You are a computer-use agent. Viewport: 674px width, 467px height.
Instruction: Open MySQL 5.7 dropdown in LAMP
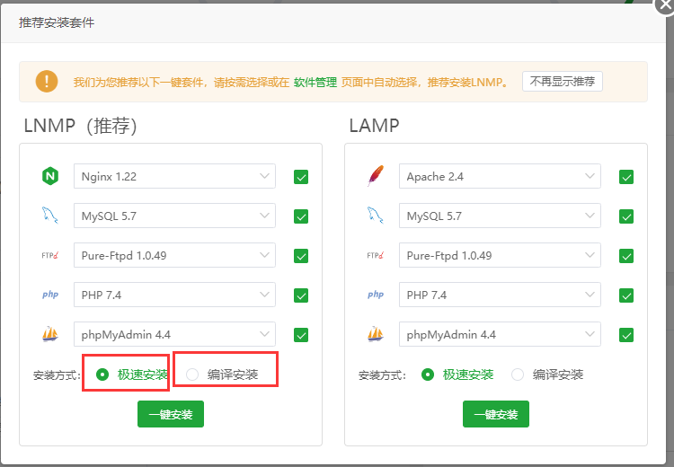[500, 216]
